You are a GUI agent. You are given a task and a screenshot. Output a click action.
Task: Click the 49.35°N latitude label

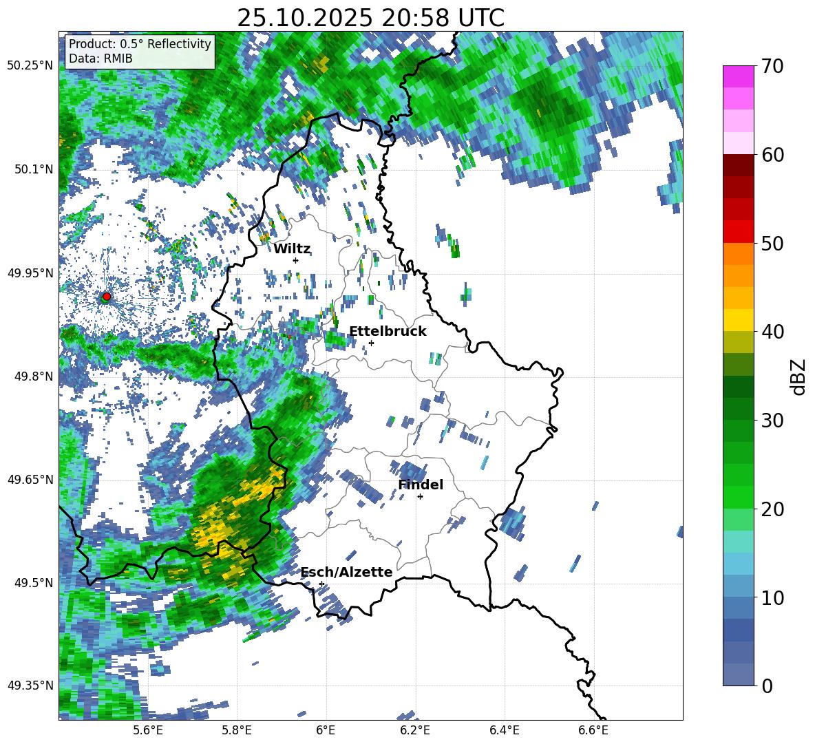click(x=30, y=685)
